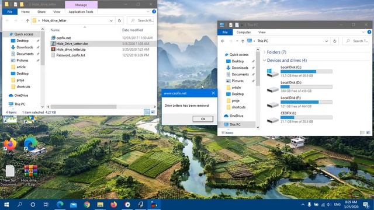Image resolution: width=374 pixels, height=210 pixels.
Task: Open Computer tab in This PC window
Action: click(x=243, y=32)
